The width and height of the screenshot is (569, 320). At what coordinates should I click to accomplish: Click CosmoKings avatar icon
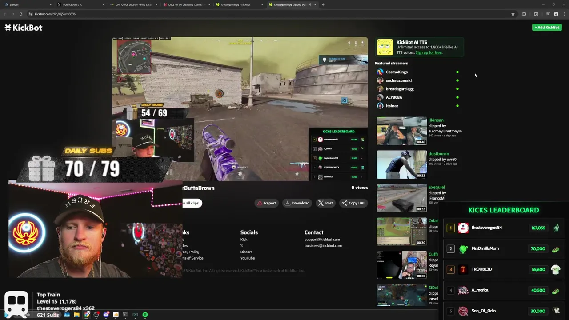(380, 72)
